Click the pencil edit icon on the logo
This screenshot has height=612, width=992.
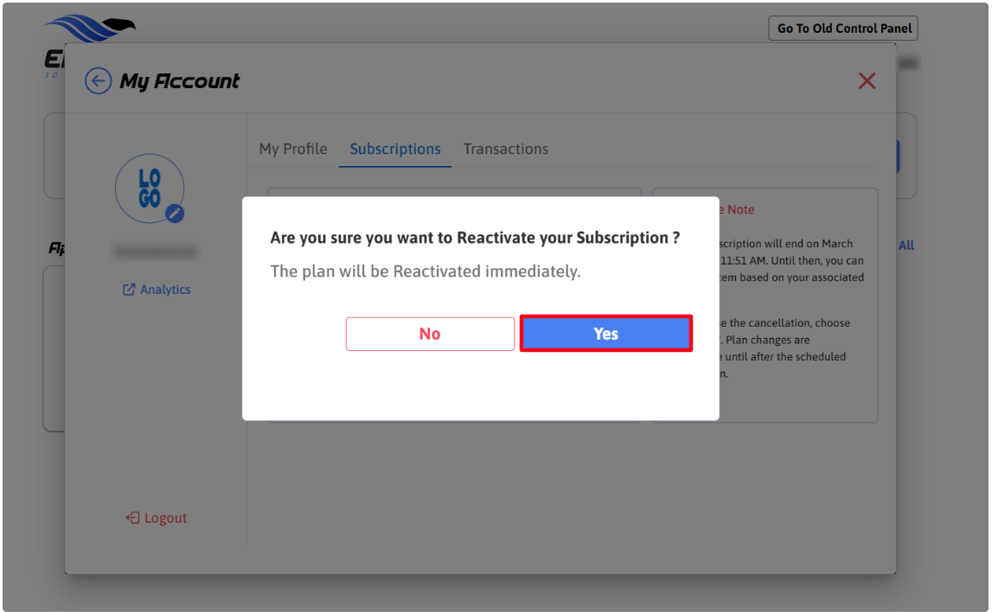(x=175, y=213)
